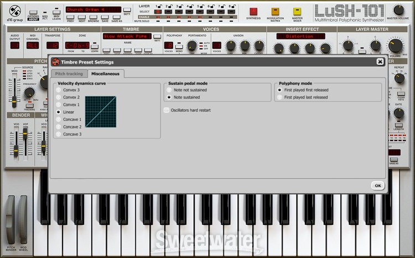Select the Concave 2 velocity curve
Image resolution: width=415 pixels, height=258 pixels.
pyautogui.click(x=59, y=127)
